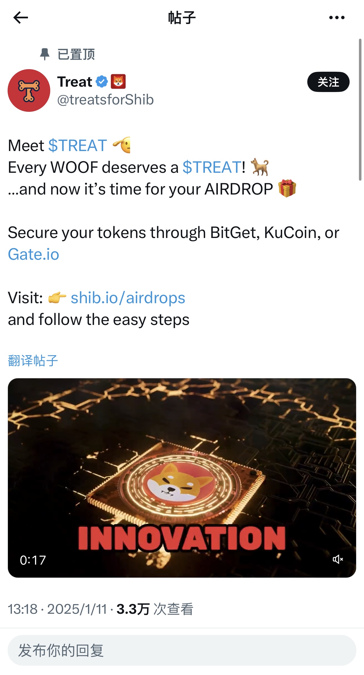The image size is (364, 675).
Task: Open the Gate.io link
Action: pyautogui.click(x=34, y=254)
